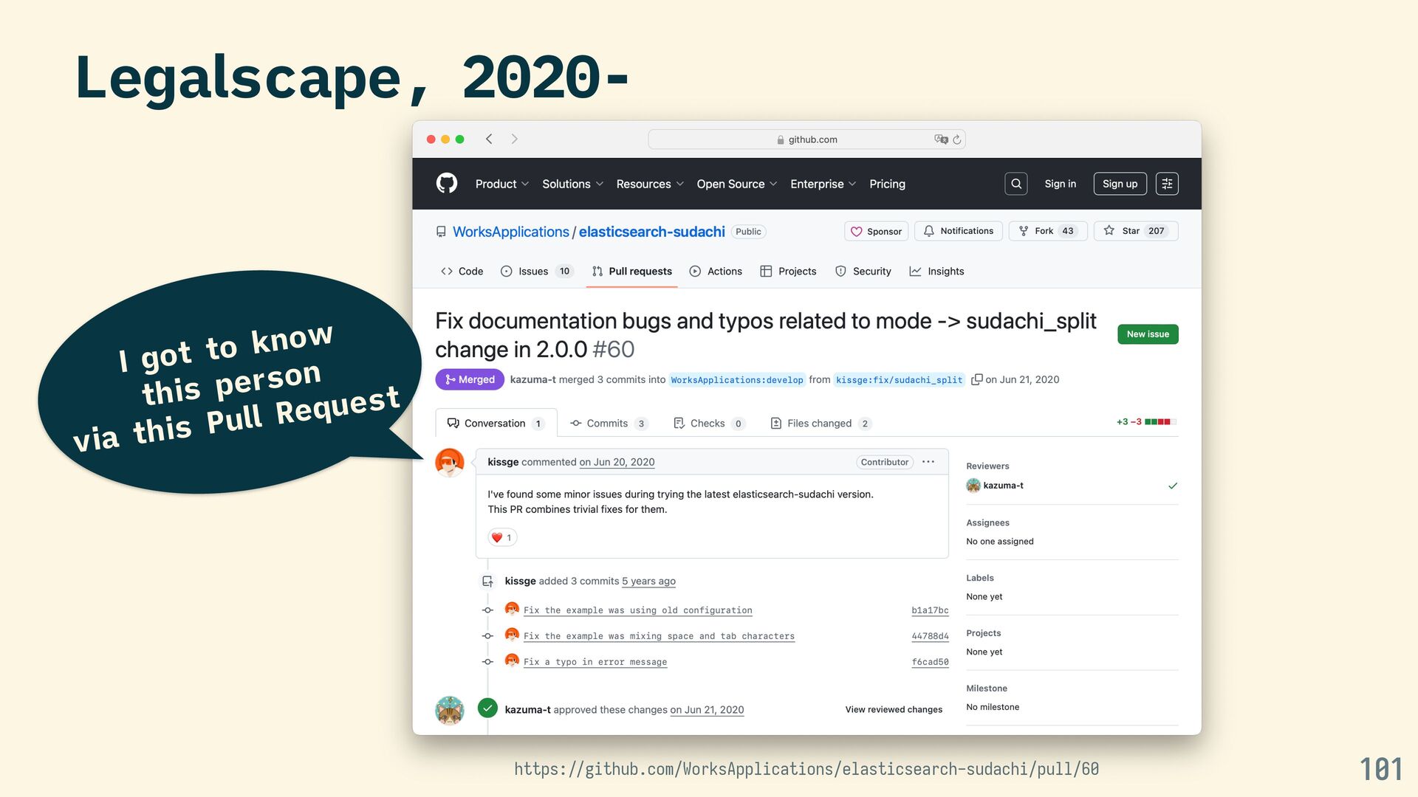This screenshot has width=1418, height=797.
Task: Toggle the heart reaction on the comment
Action: pos(502,537)
